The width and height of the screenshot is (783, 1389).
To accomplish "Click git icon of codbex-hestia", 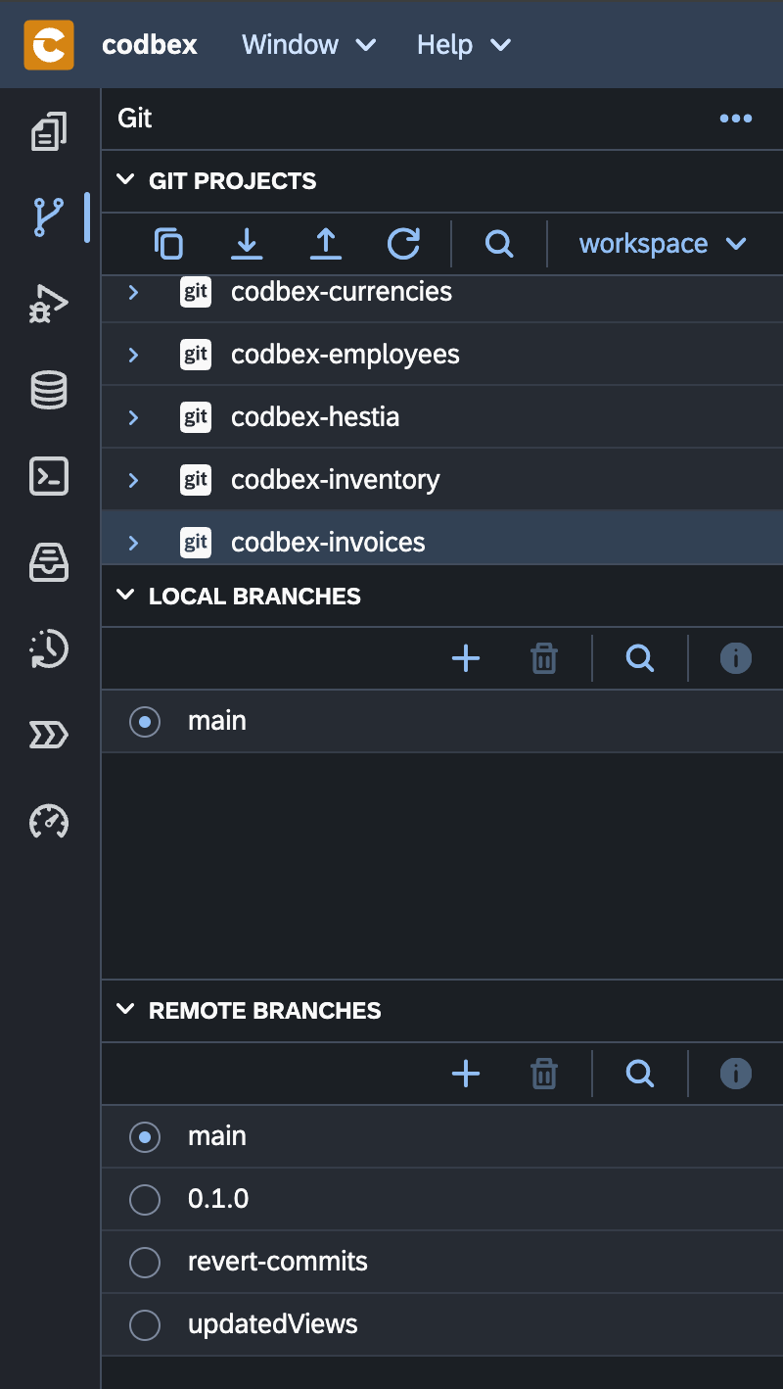I will pyautogui.click(x=196, y=417).
